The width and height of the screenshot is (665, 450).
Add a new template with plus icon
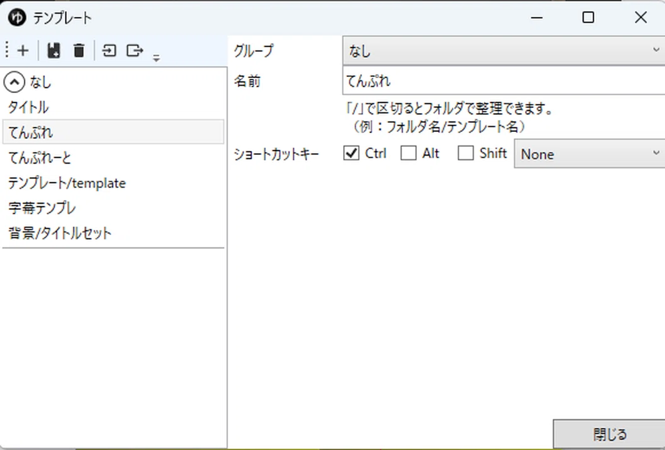[x=23, y=51]
